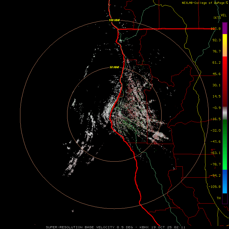
Task: Click the NEXLAB-College of DuPage label
Action: tap(205, 3)
